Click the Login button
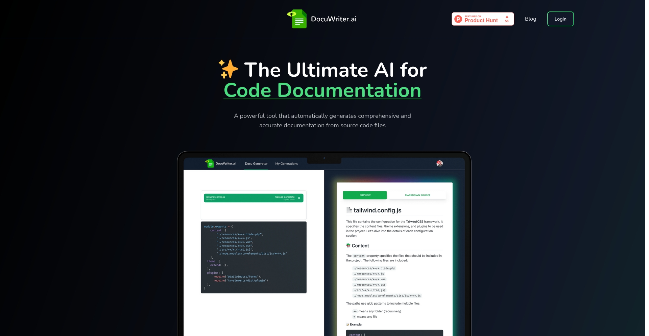The width and height of the screenshot is (649, 336). (560, 19)
